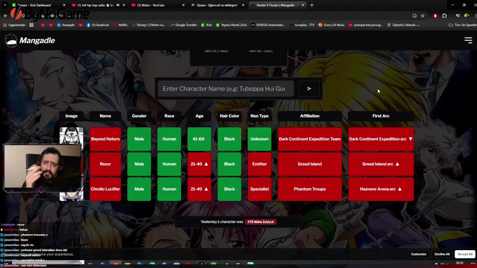Open the Ürpertici Gelecek bookmark
Viewport: 477px width, 268px height.
pyautogui.click(x=403, y=25)
